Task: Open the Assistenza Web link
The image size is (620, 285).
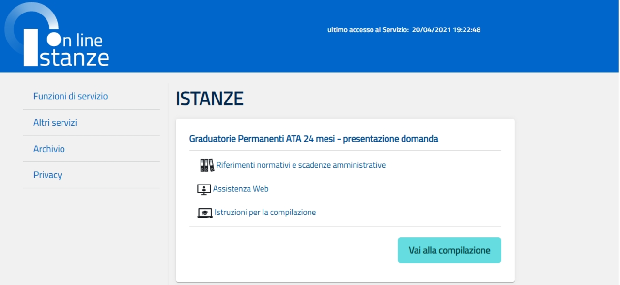Action: click(241, 189)
